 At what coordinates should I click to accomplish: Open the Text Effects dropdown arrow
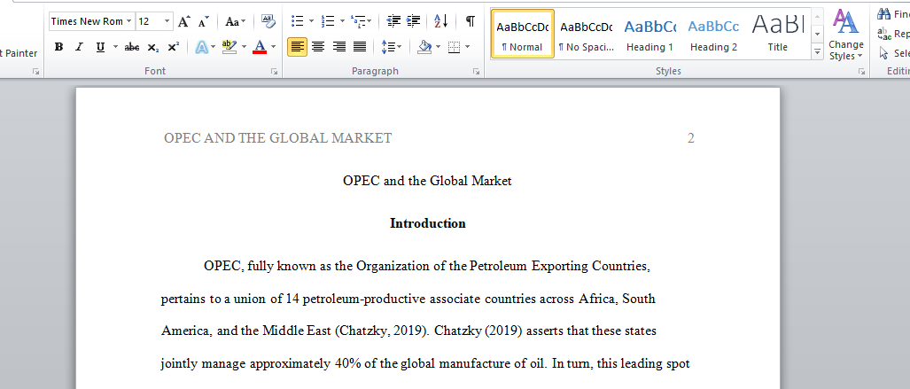pos(214,47)
